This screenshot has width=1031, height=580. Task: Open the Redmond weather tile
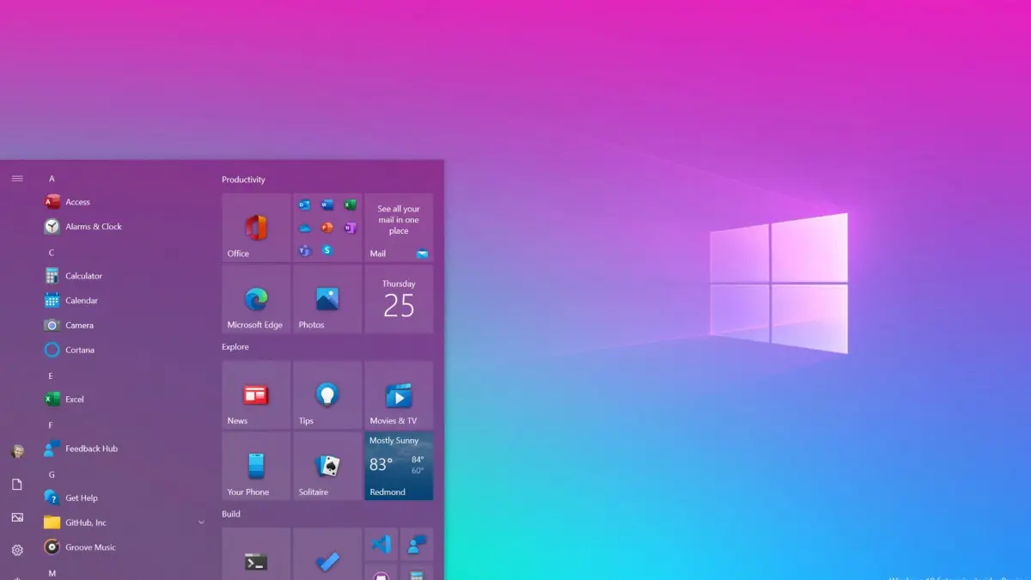point(399,467)
